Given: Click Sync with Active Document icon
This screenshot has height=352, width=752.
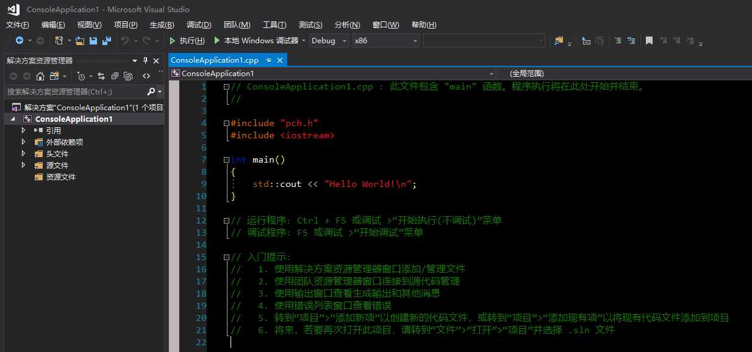Looking at the screenshot, I should (x=101, y=76).
